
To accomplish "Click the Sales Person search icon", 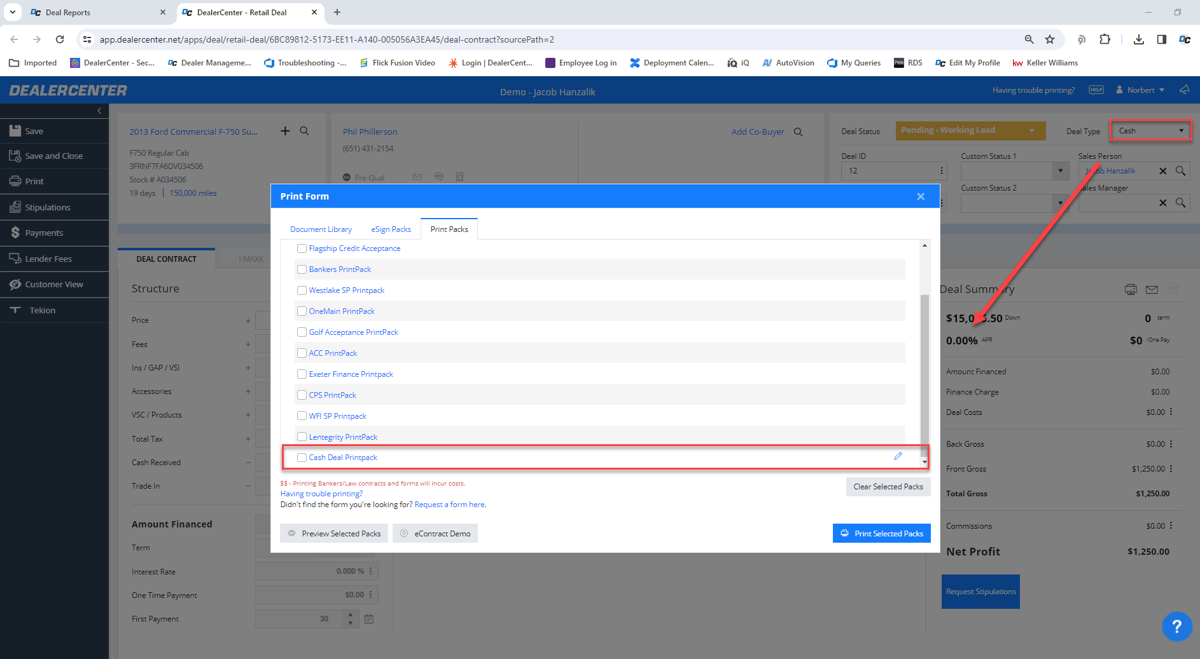I will (x=1180, y=171).
